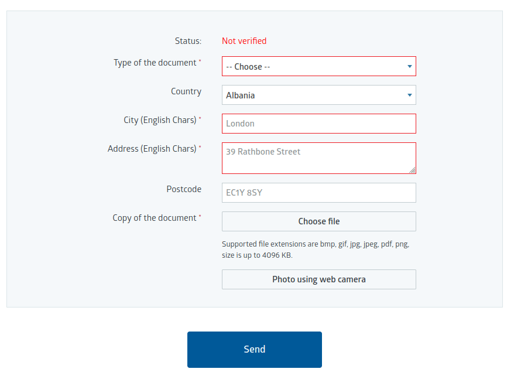This screenshot has width=514, height=386.
Task: Click the supported file extensions note
Action: tap(316, 250)
